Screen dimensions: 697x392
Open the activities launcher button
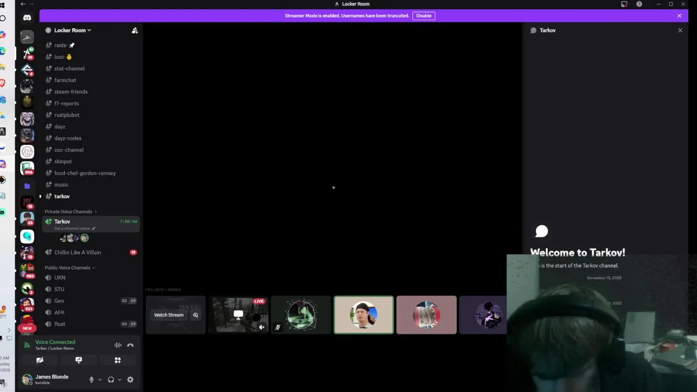(118, 360)
